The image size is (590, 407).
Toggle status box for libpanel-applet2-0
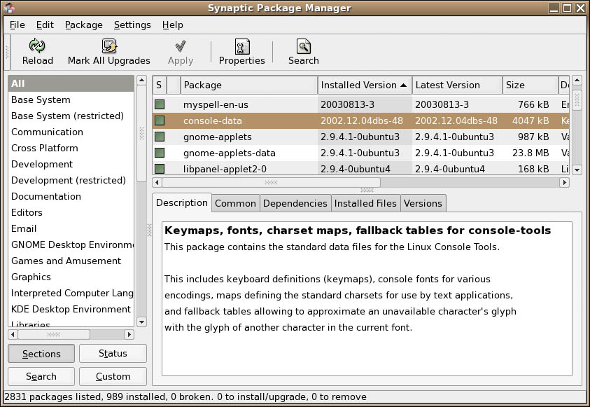click(x=160, y=169)
